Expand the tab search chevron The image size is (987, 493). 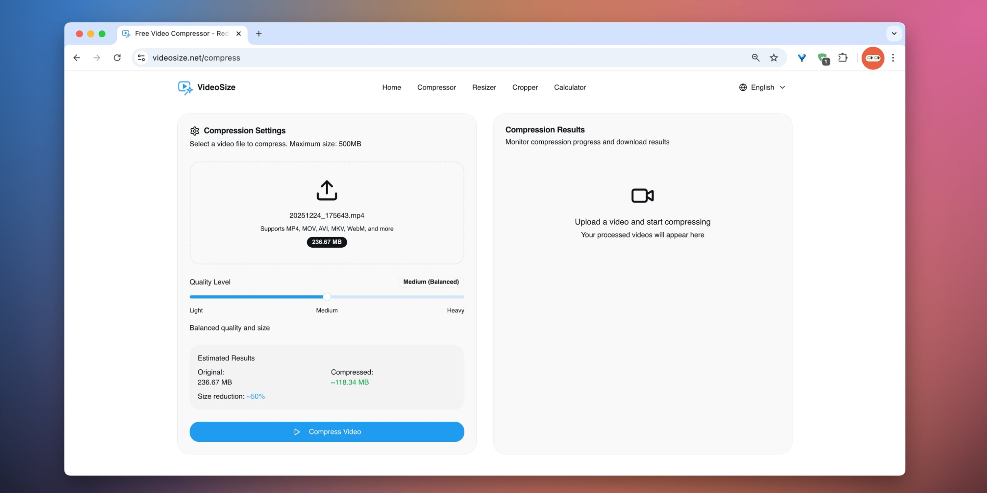point(894,34)
